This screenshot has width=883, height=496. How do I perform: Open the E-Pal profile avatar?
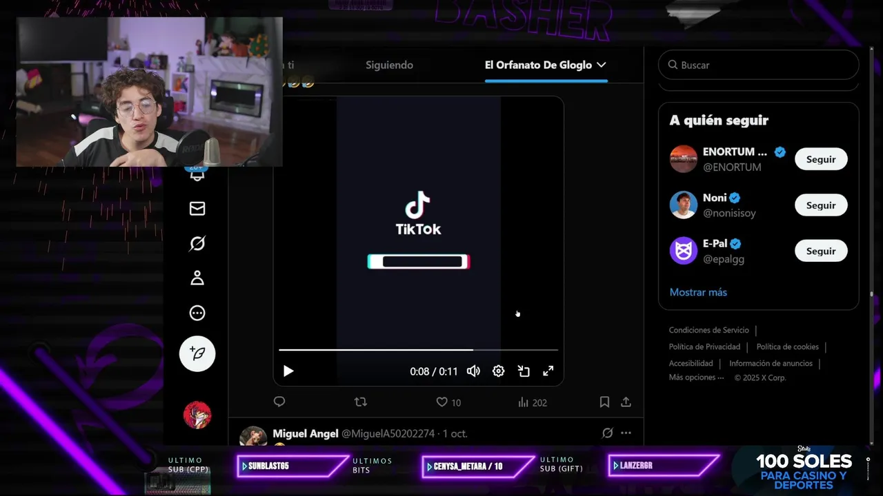pyautogui.click(x=684, y=251)
